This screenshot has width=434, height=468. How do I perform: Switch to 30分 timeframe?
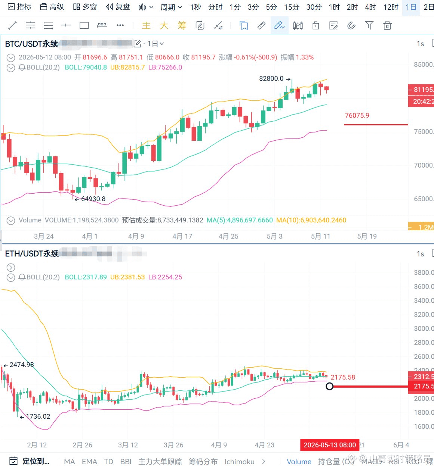[314, 7]
